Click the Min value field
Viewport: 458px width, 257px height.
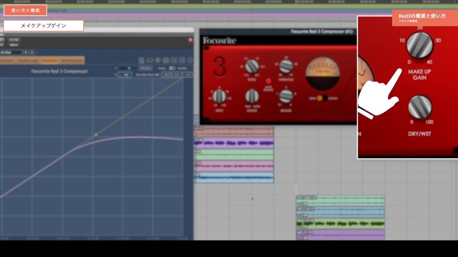click(x=166, y=75)
